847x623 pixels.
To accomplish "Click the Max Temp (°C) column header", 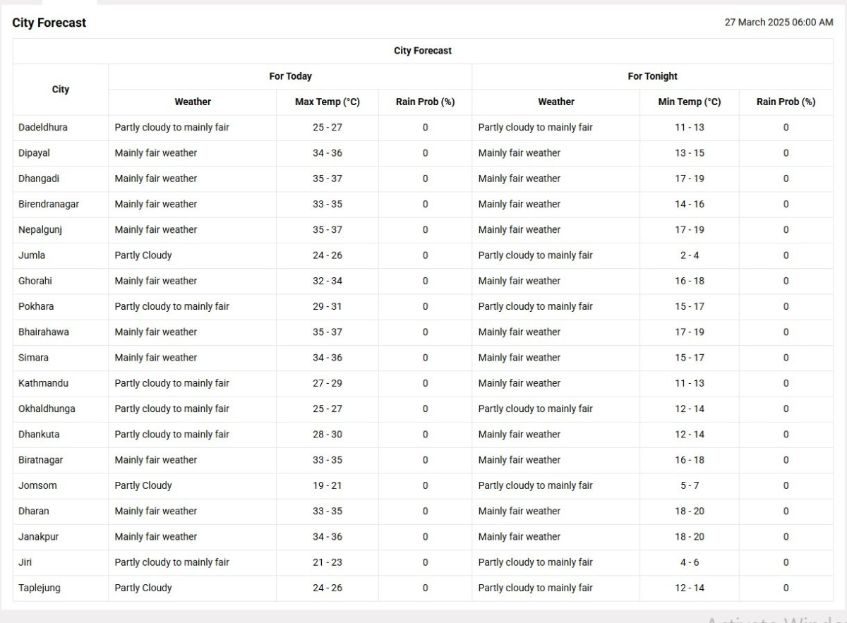I will coord(328,102).
